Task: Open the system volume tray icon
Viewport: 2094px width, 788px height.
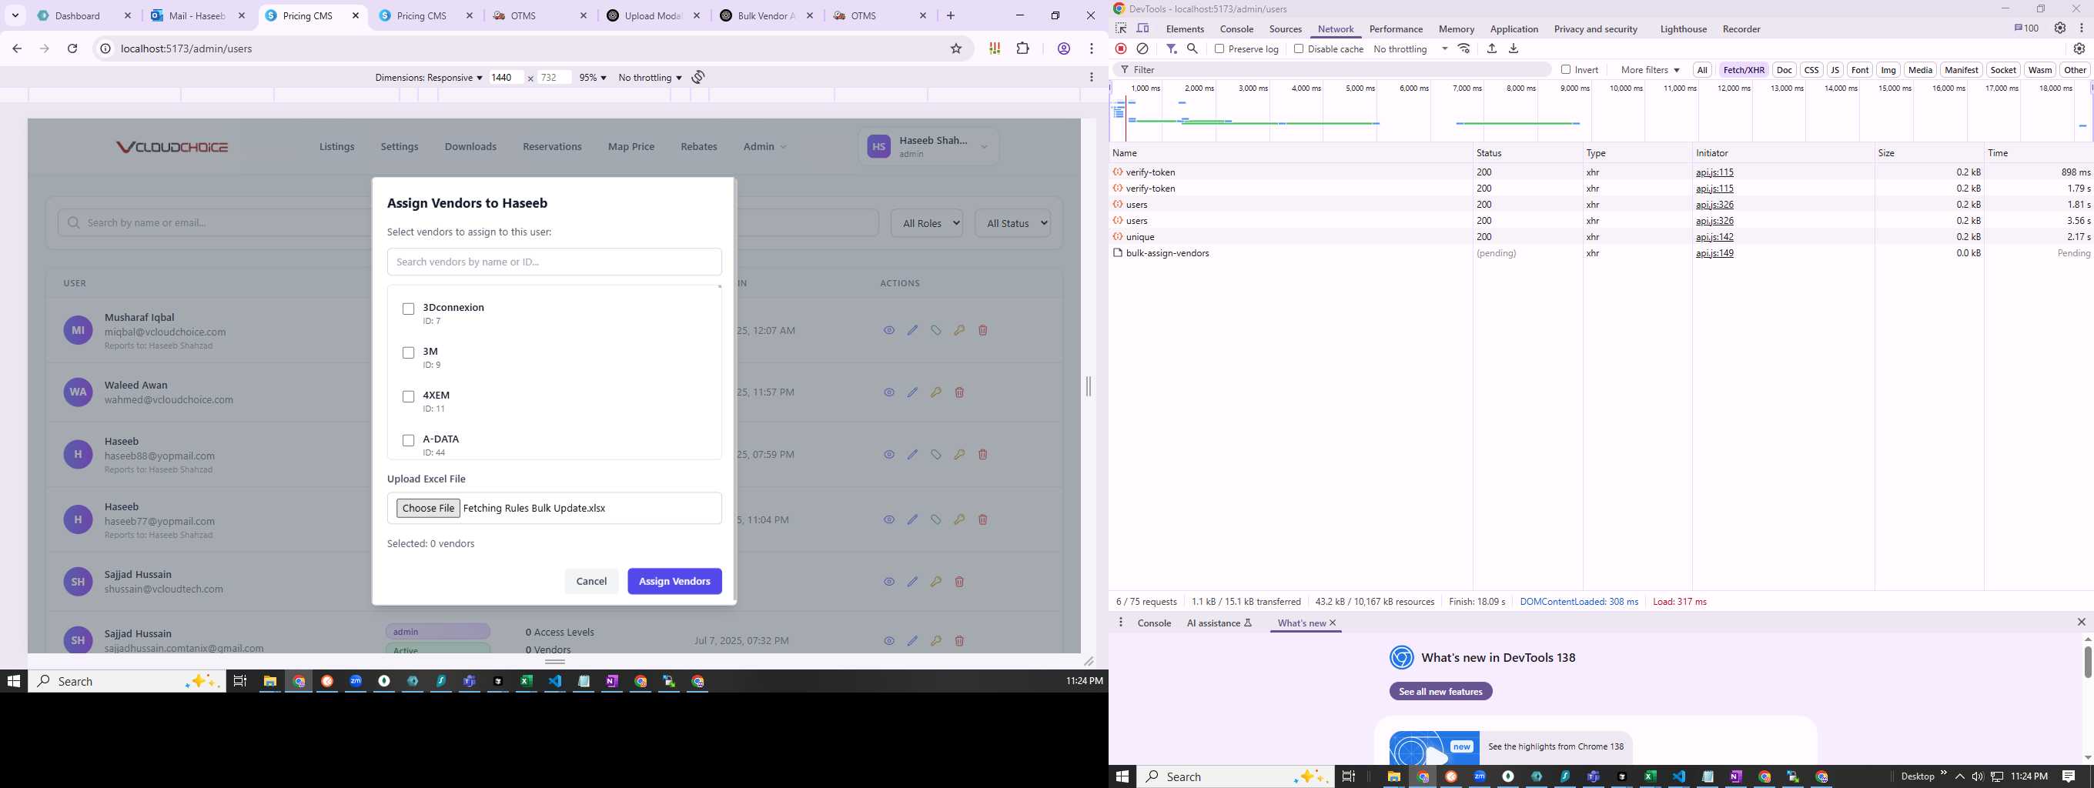Action: coord(1978,776)
